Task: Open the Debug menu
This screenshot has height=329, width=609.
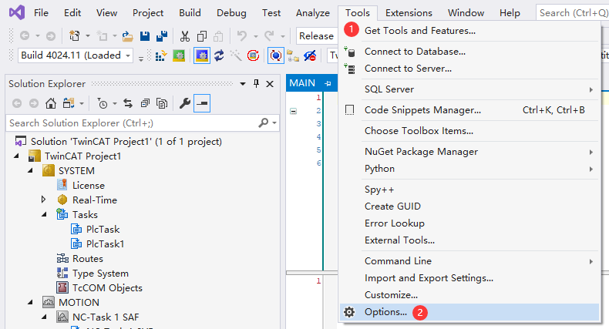Action: (x=231, y=13)
